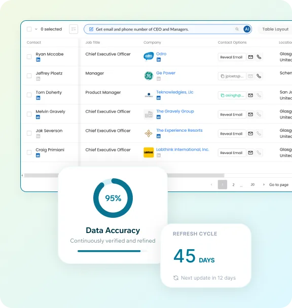Go to page 2

tap(233, 184)
